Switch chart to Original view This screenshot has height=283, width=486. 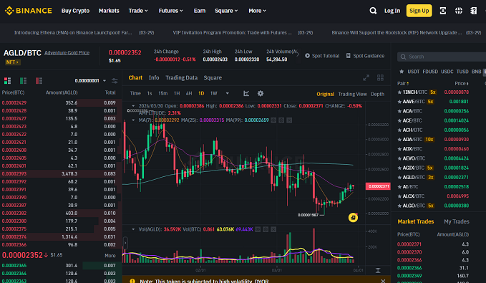pyautogui.click(x=326, y=94)
